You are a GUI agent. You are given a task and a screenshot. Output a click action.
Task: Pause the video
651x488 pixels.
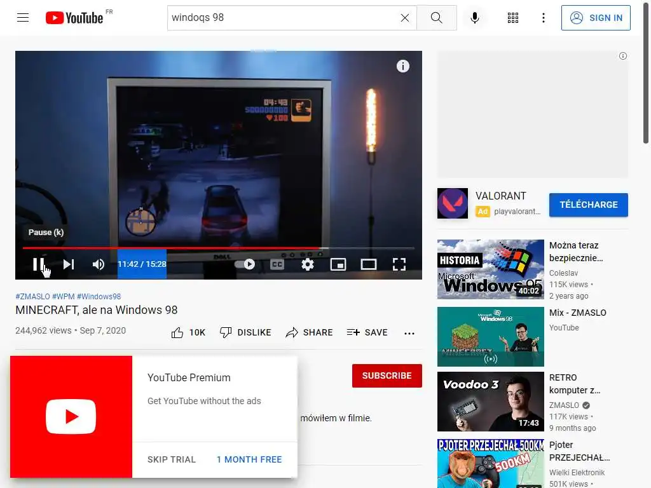[x=39, y=264]
